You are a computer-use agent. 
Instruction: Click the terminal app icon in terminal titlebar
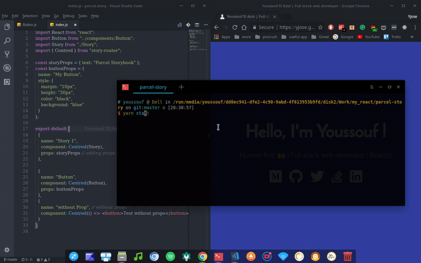(125, 87)
